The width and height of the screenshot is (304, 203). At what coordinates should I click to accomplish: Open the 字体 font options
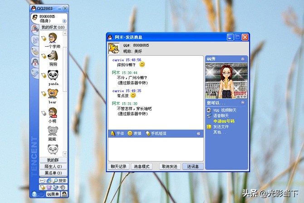pyautogui.click(x=118, y=134)
